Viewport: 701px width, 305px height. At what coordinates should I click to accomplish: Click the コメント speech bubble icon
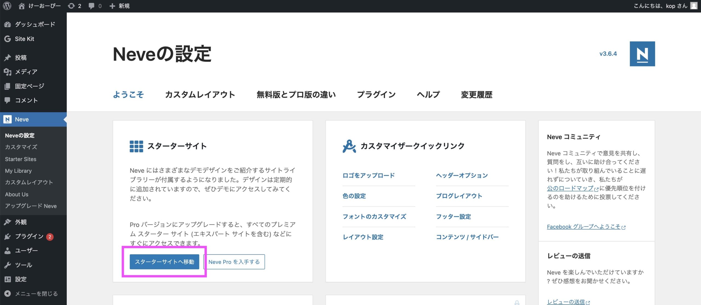8,100
